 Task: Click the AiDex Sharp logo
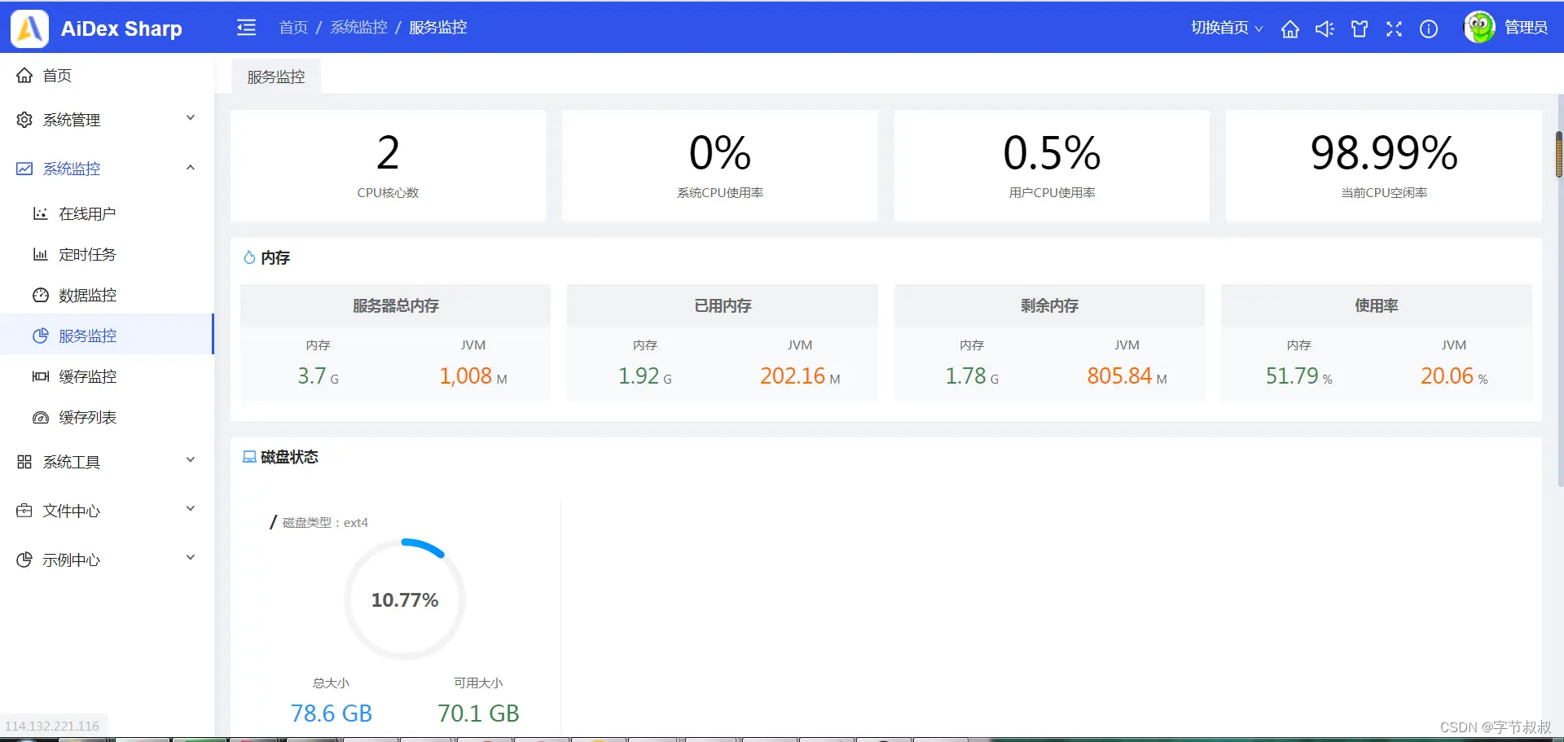click(96, 29)
